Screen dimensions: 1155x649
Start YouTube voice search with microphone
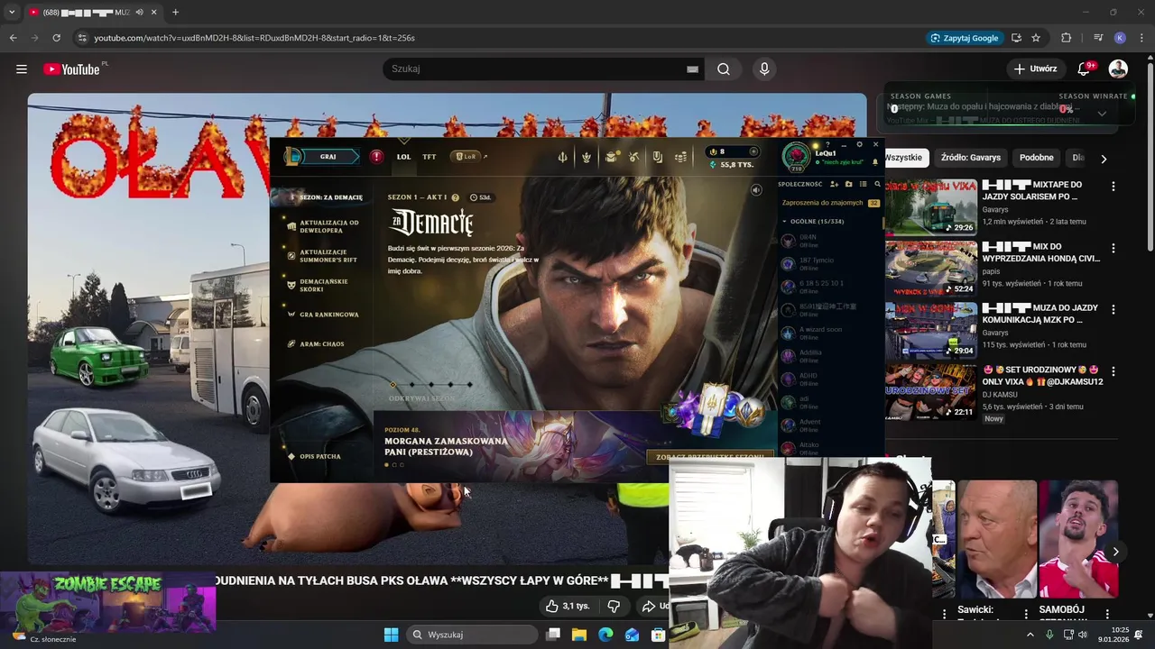[764, 69]
